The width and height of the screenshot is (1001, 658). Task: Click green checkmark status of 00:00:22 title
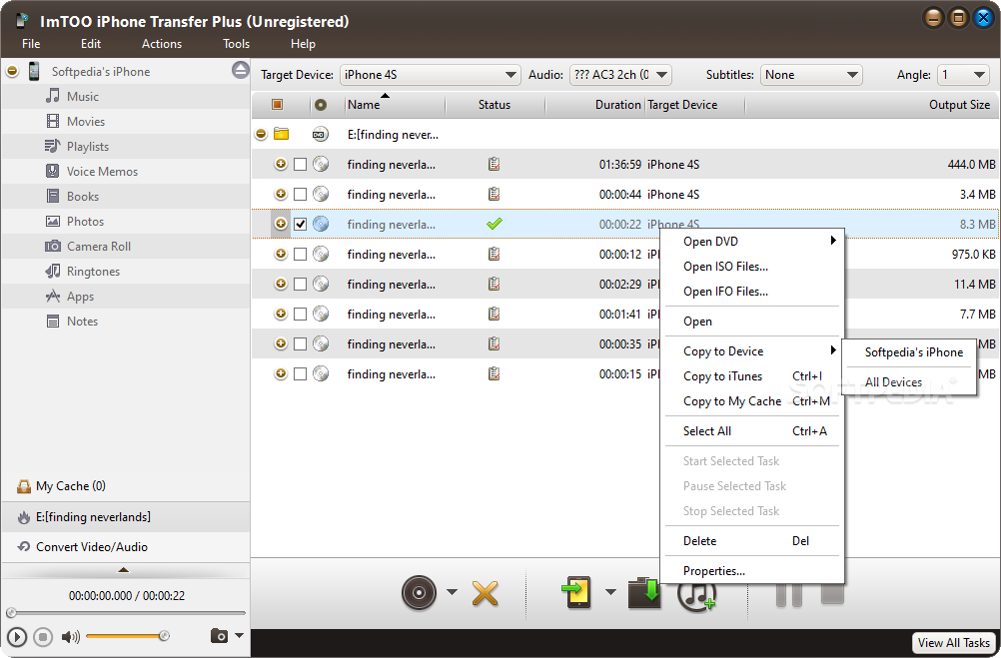coord(495,224)
